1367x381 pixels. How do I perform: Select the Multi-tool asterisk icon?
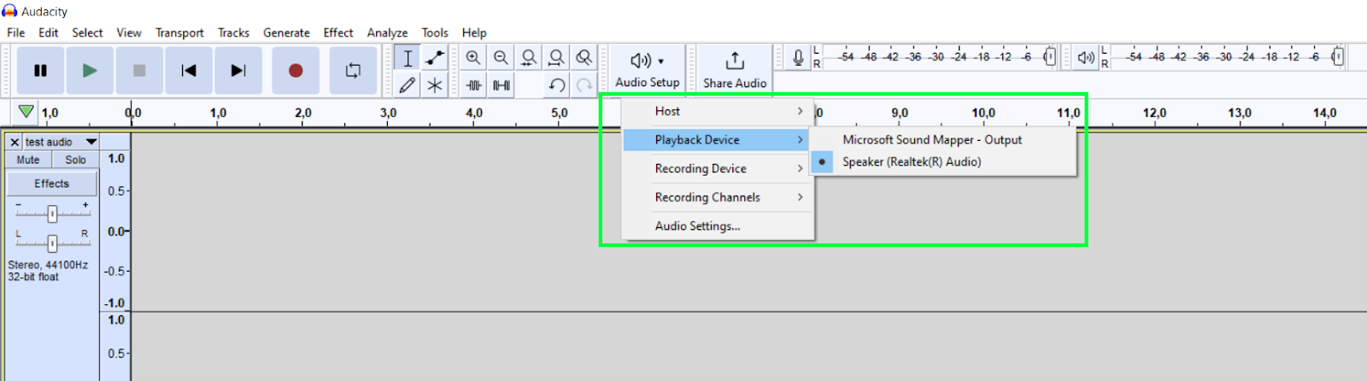pos(435,85)
